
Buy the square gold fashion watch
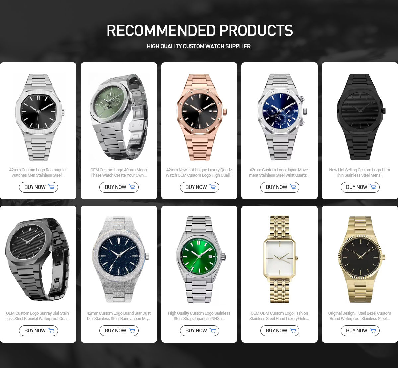[280, 331]
